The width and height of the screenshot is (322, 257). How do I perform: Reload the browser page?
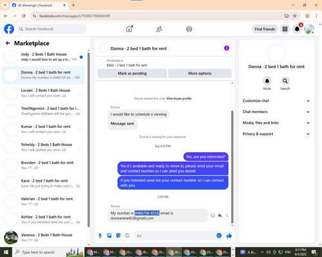click(x=24, y=16)
